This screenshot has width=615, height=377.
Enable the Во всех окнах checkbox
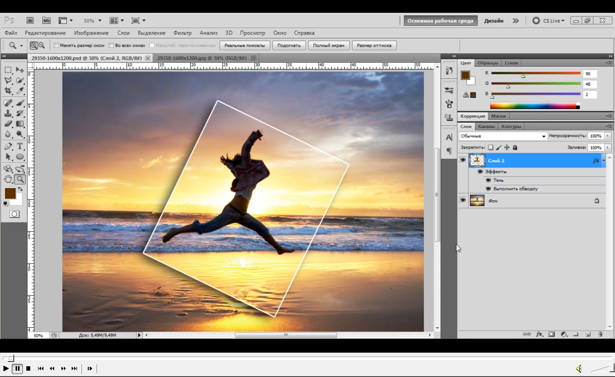[x=112, y=45]
